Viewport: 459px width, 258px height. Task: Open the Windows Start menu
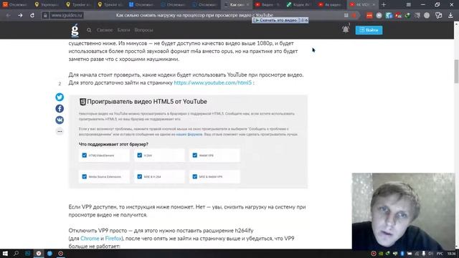pyautogui.click(x=5, y=254)
